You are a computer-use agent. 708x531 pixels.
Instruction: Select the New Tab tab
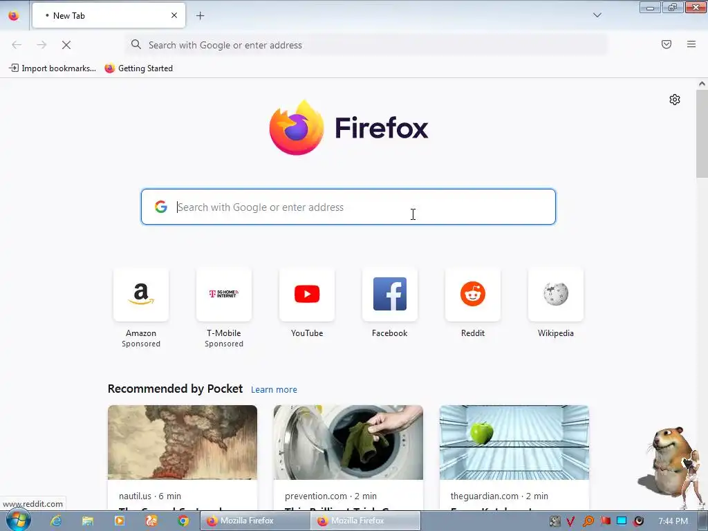click(x=109, y=15)
